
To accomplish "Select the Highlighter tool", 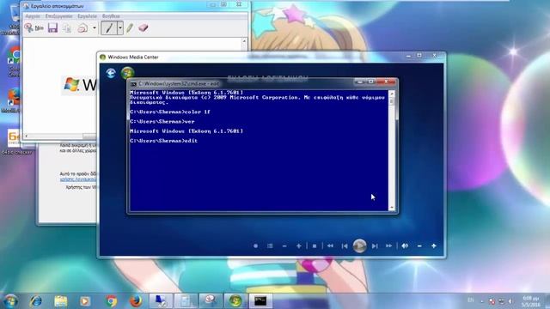I will point(130,28).
